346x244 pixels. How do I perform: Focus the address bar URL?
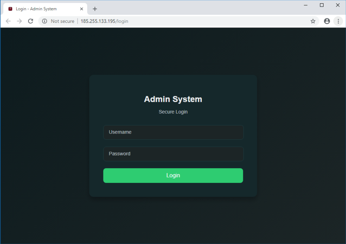(104, 21)
